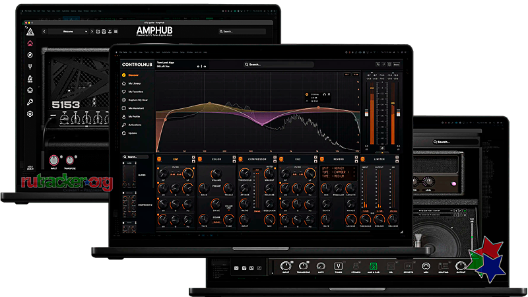Image resolution: width=528 pixels, height=297 pixels.
Task: Open the Tuner icon in bottom bar
Action: coord(338,266)
